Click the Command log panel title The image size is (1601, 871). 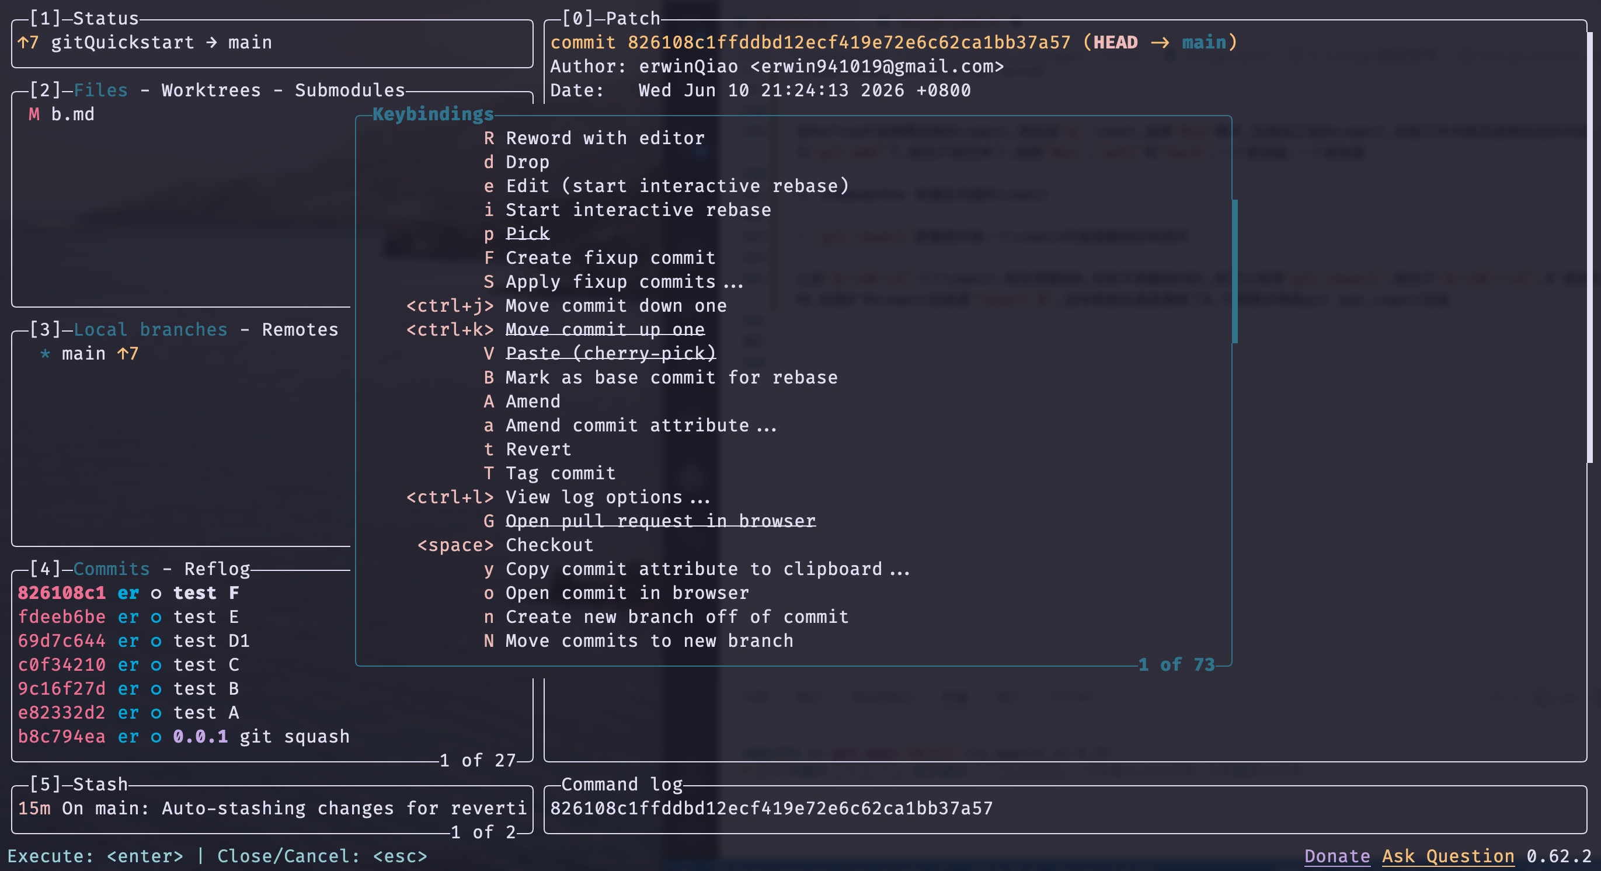622,784
